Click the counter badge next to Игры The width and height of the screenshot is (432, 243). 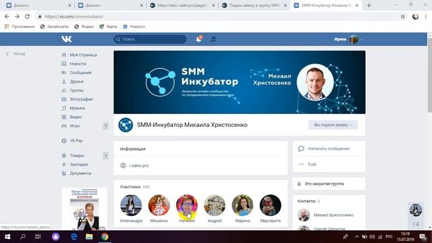pos(105,126)
